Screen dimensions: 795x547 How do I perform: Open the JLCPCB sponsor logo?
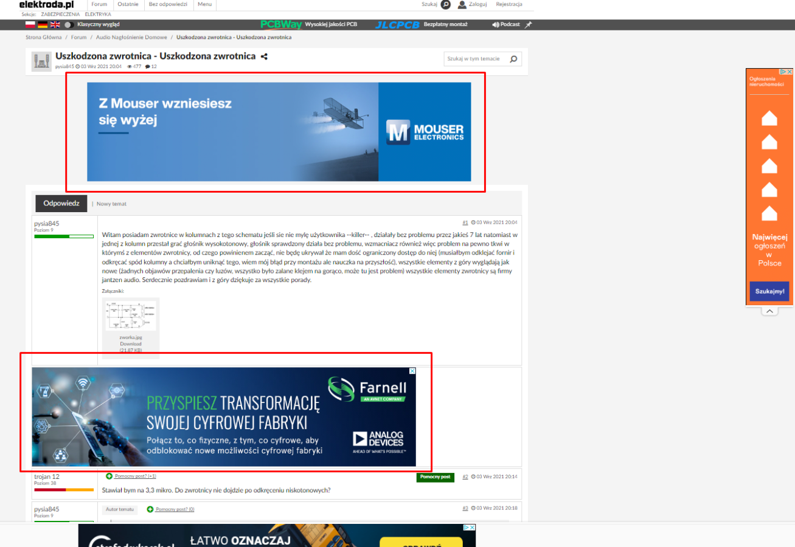click(x=397, y=25)
